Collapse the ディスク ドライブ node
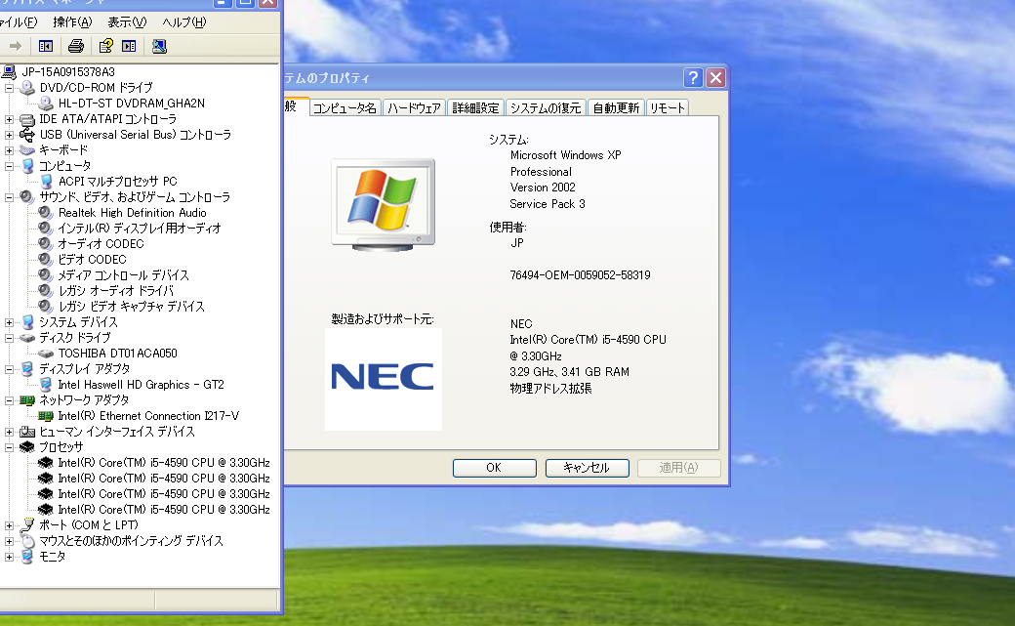This screenshot has height=626, width=1015. tap(9, 338)
